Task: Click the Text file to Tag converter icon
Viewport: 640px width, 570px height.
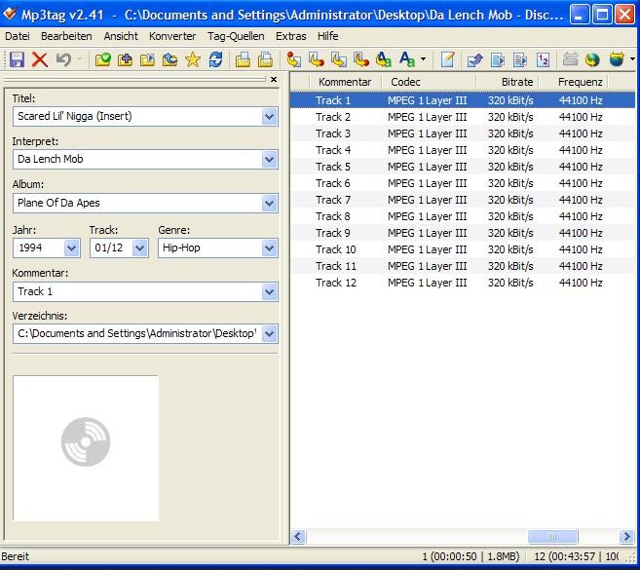Action: (361, 60)
